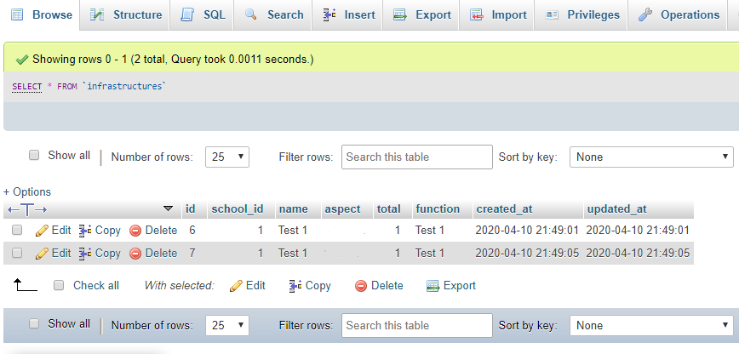
Task: Go to the Search tab
Action: click(x=273, y=15)
